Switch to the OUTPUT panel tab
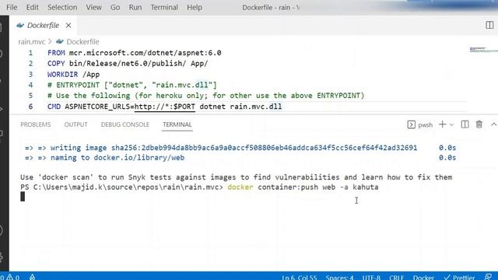Screen dimensions: 498x280 click(75, 124)
